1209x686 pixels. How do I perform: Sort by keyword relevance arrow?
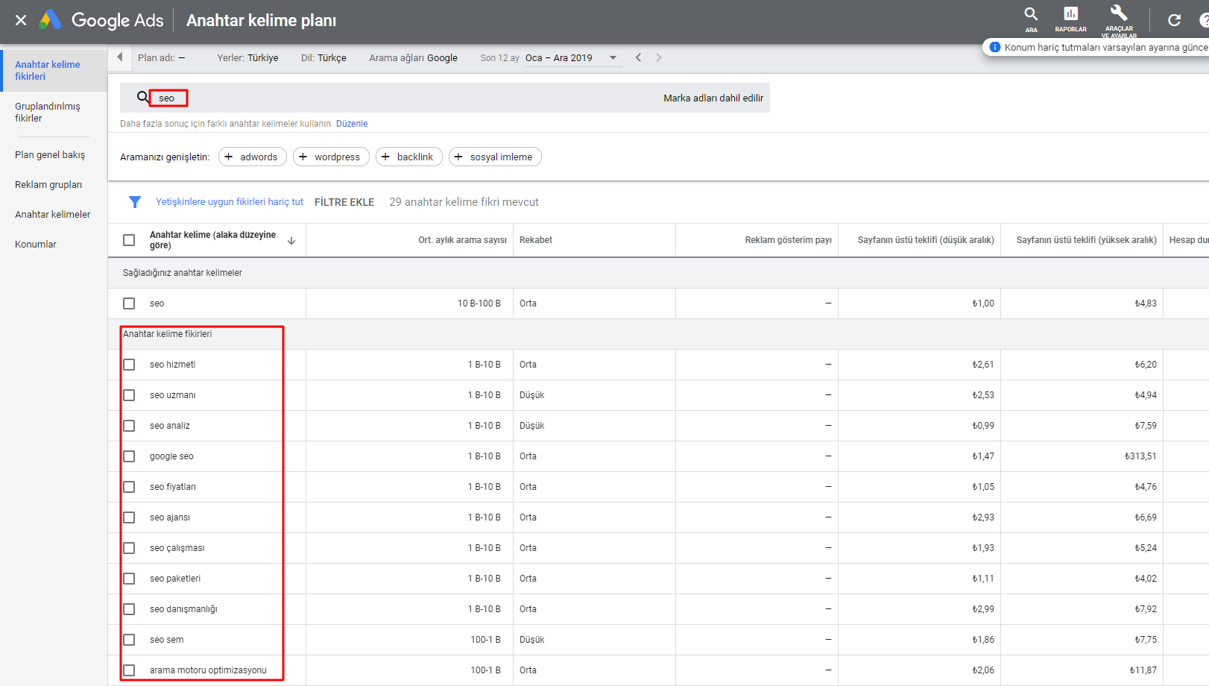coord(291,240)
